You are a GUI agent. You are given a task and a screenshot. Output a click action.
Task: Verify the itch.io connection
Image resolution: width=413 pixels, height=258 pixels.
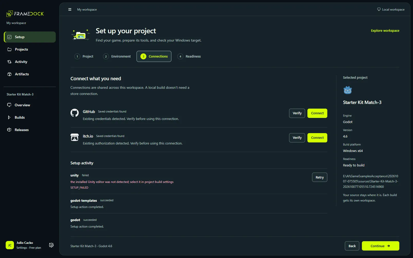click(297, 138)
